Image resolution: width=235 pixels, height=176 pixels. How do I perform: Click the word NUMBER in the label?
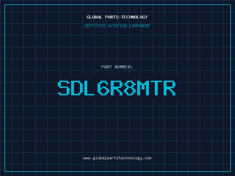pos(124,67)
